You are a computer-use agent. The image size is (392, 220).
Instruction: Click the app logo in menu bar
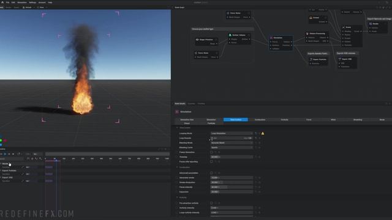point(2,2)
